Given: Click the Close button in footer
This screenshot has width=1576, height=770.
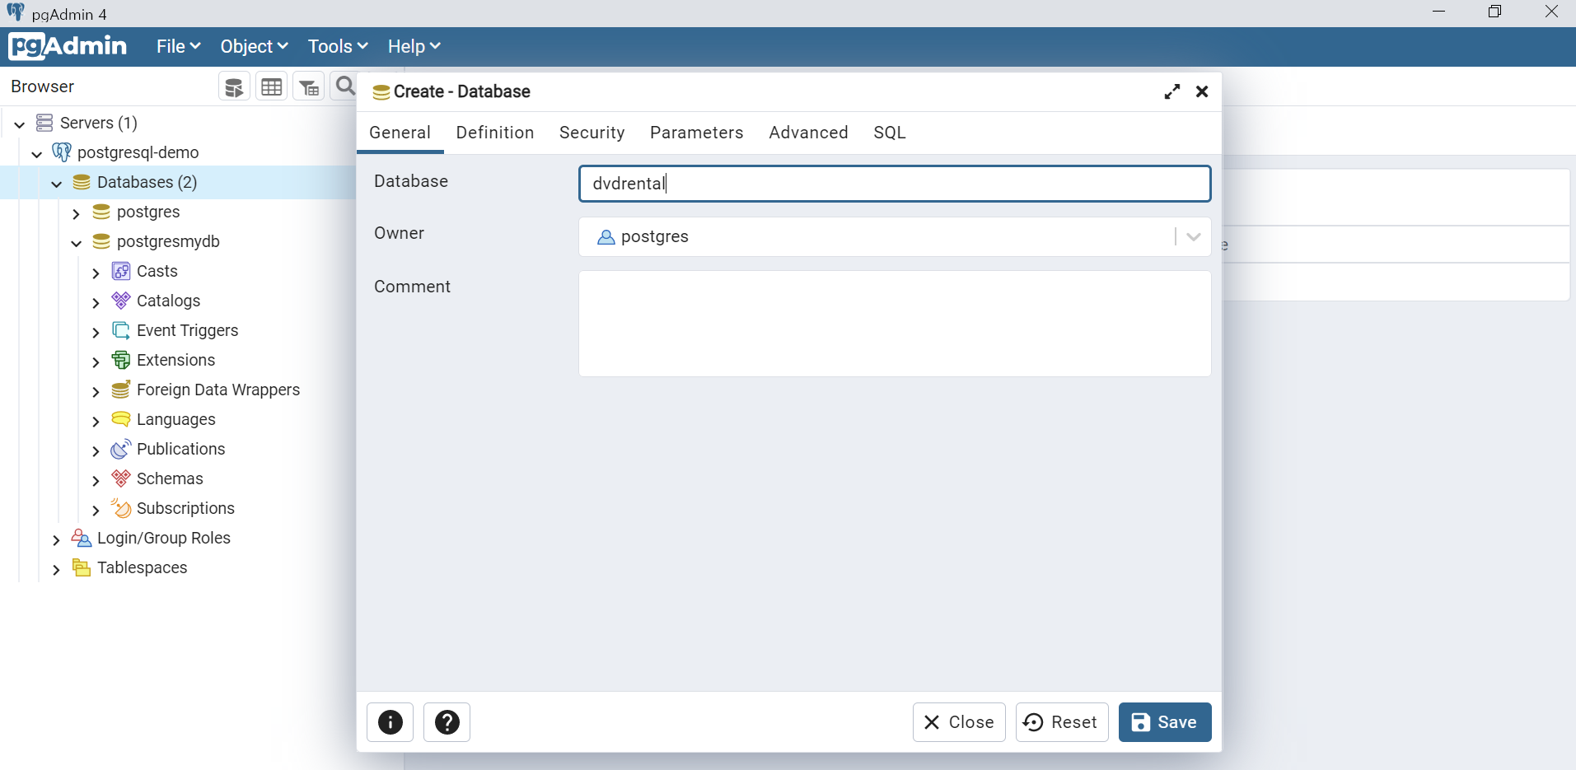Looking at the screenshot, I should point(959,722).
